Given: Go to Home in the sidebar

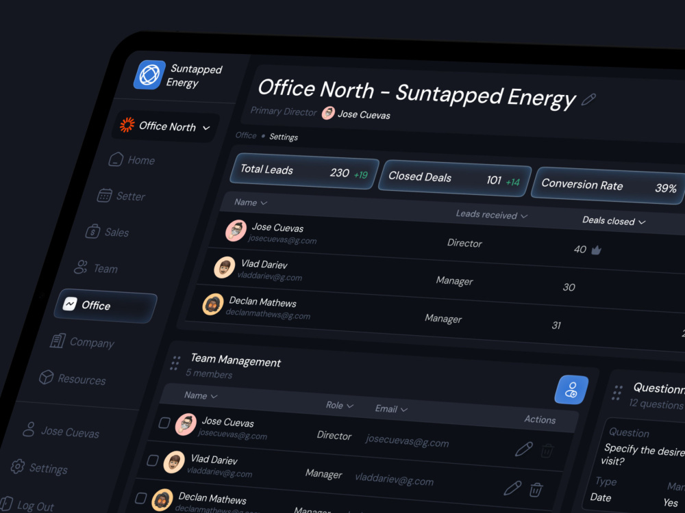Looking at the screenshot, I should click(x=132, y=159).
